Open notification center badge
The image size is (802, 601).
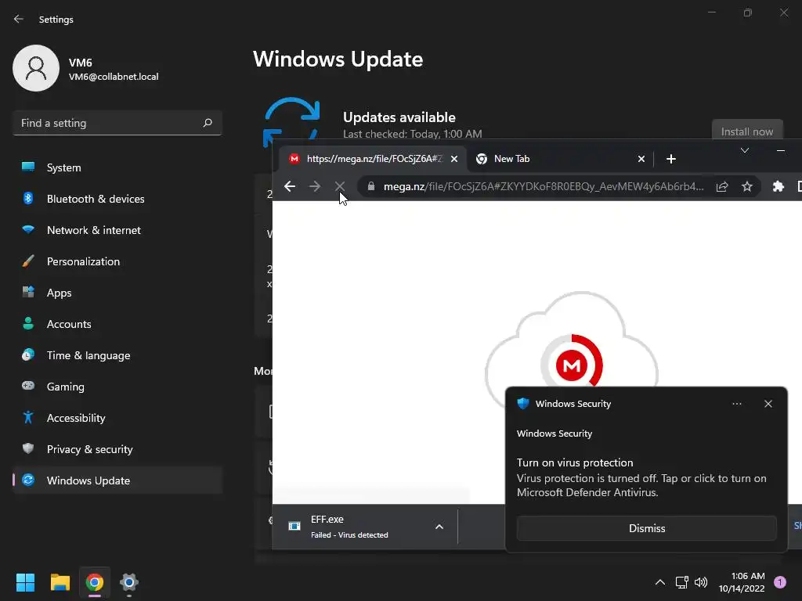(x=779, y=582)
